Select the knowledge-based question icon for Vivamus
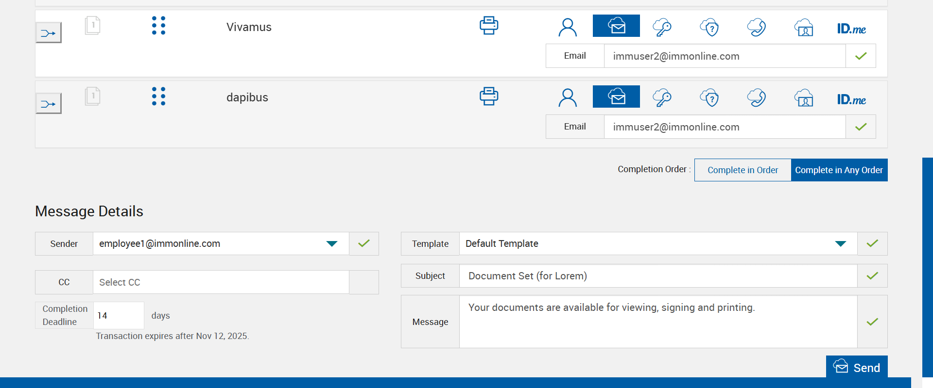Viewport: 933px width, 388px height. coord(709,27)
